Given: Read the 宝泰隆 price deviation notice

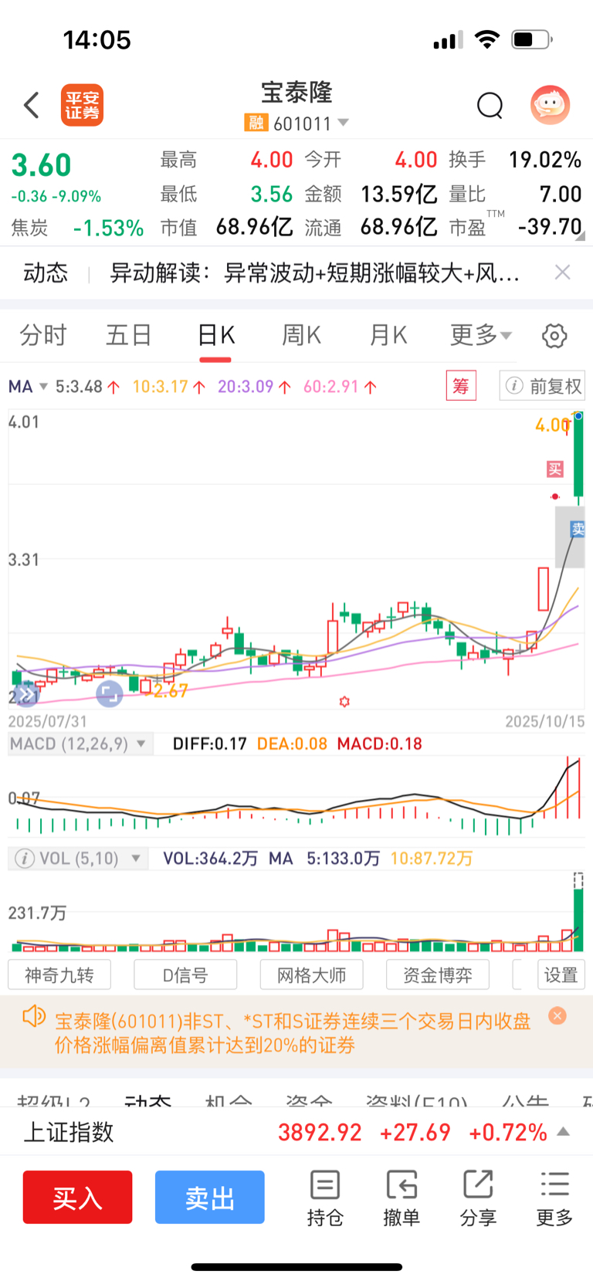Looking at the screenshot, I should pyautogui.click(x=293, y=1033).
